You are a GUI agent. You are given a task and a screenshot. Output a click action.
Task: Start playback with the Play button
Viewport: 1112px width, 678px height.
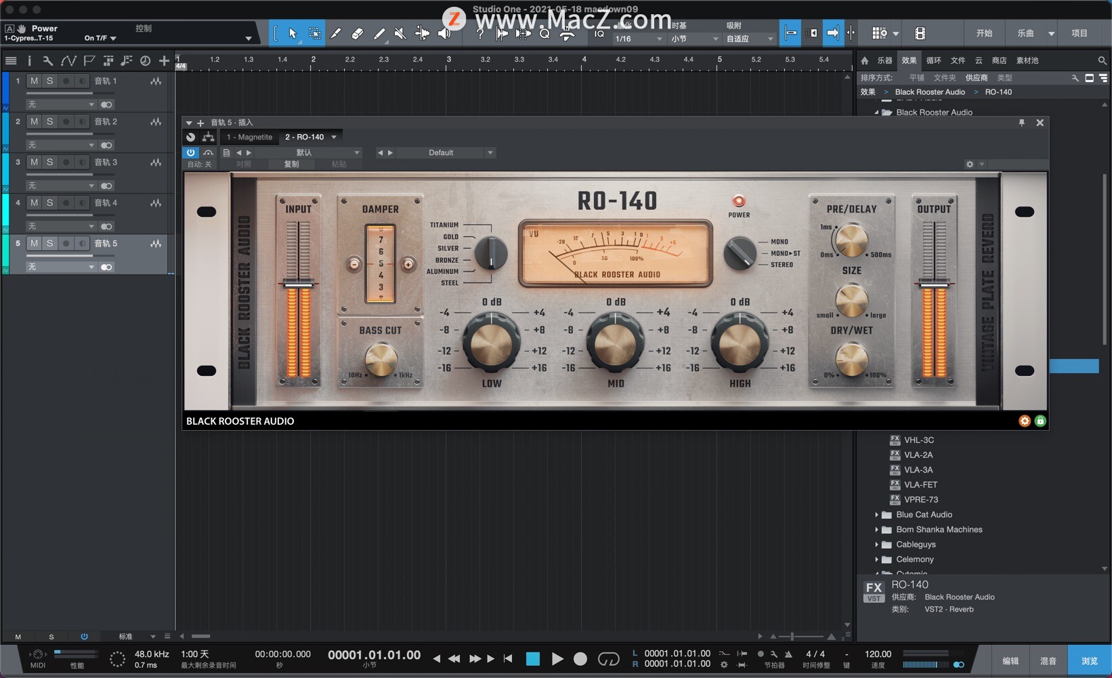(x=557, y=658)
